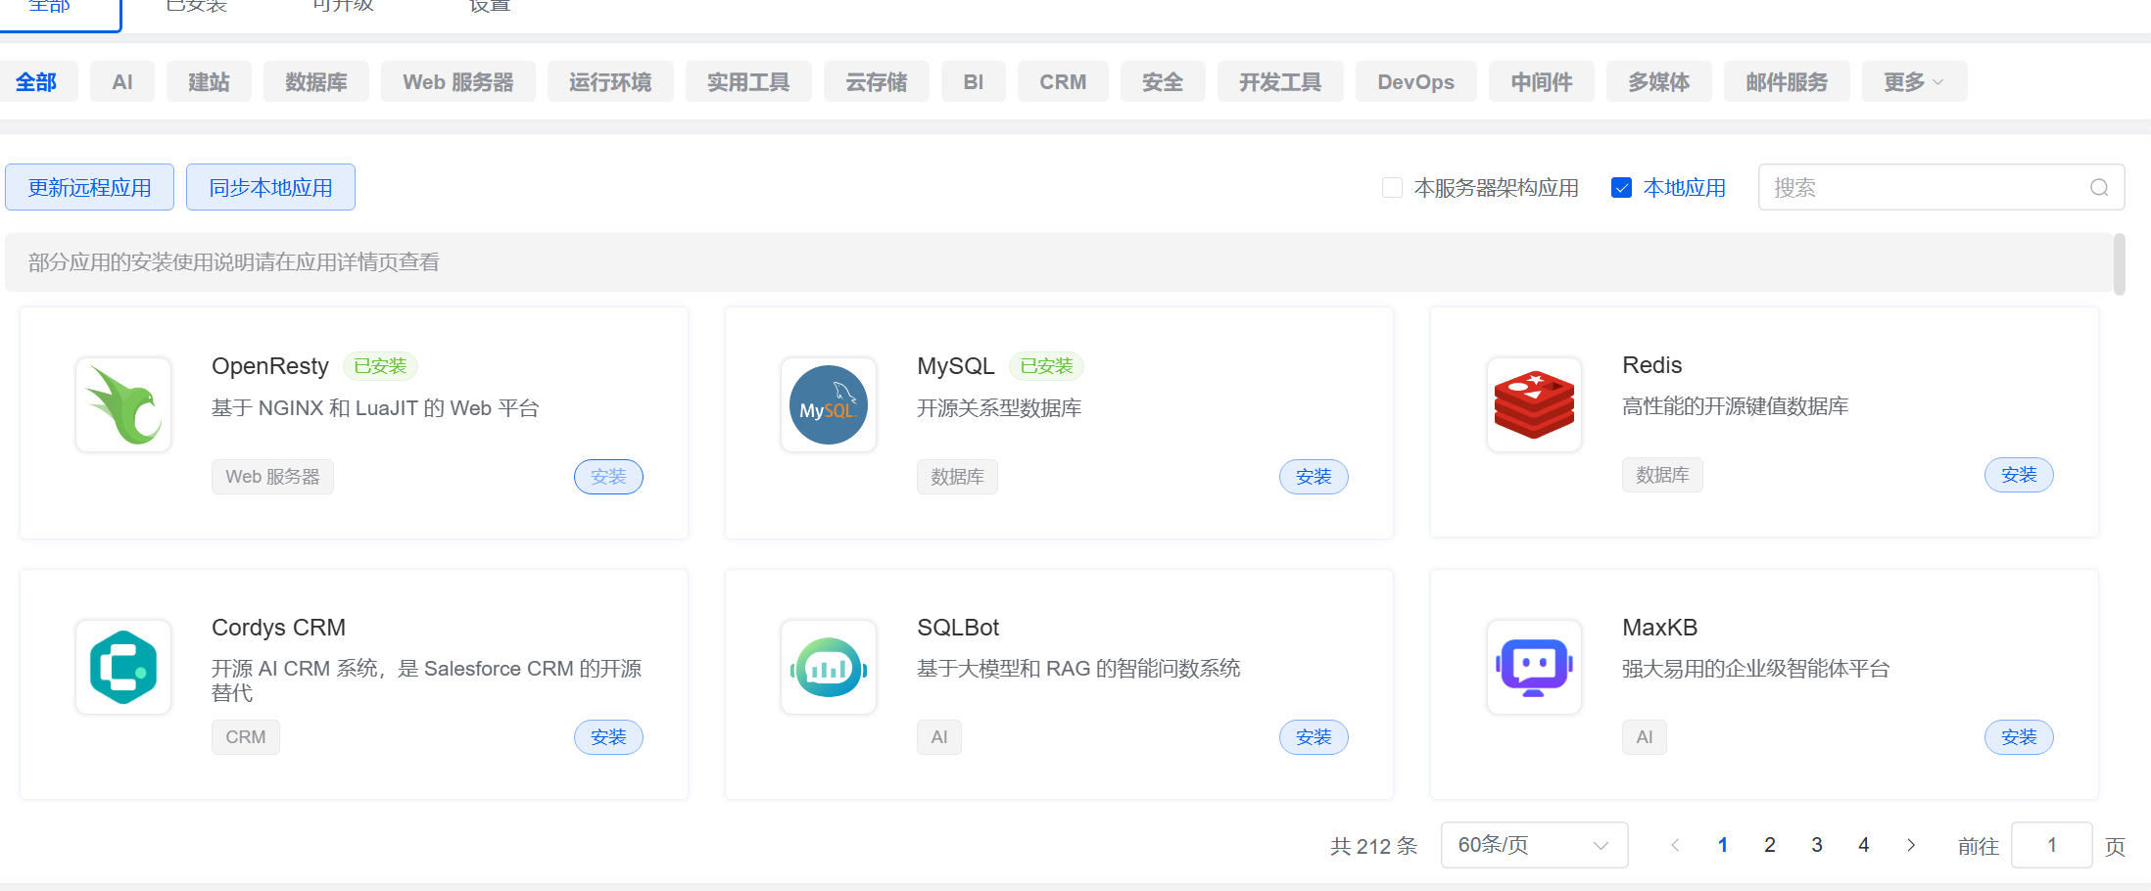Open the SQLBot app icon

(829, 667)
